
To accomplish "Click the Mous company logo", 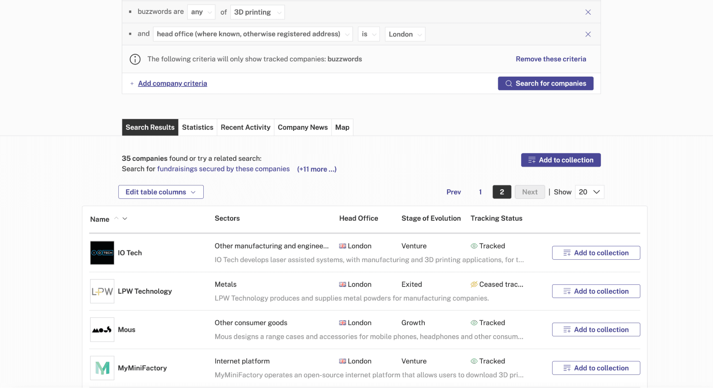I will point(102,330).
